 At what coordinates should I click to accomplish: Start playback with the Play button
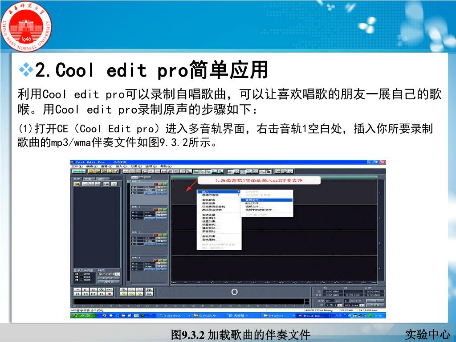(85, 289)
